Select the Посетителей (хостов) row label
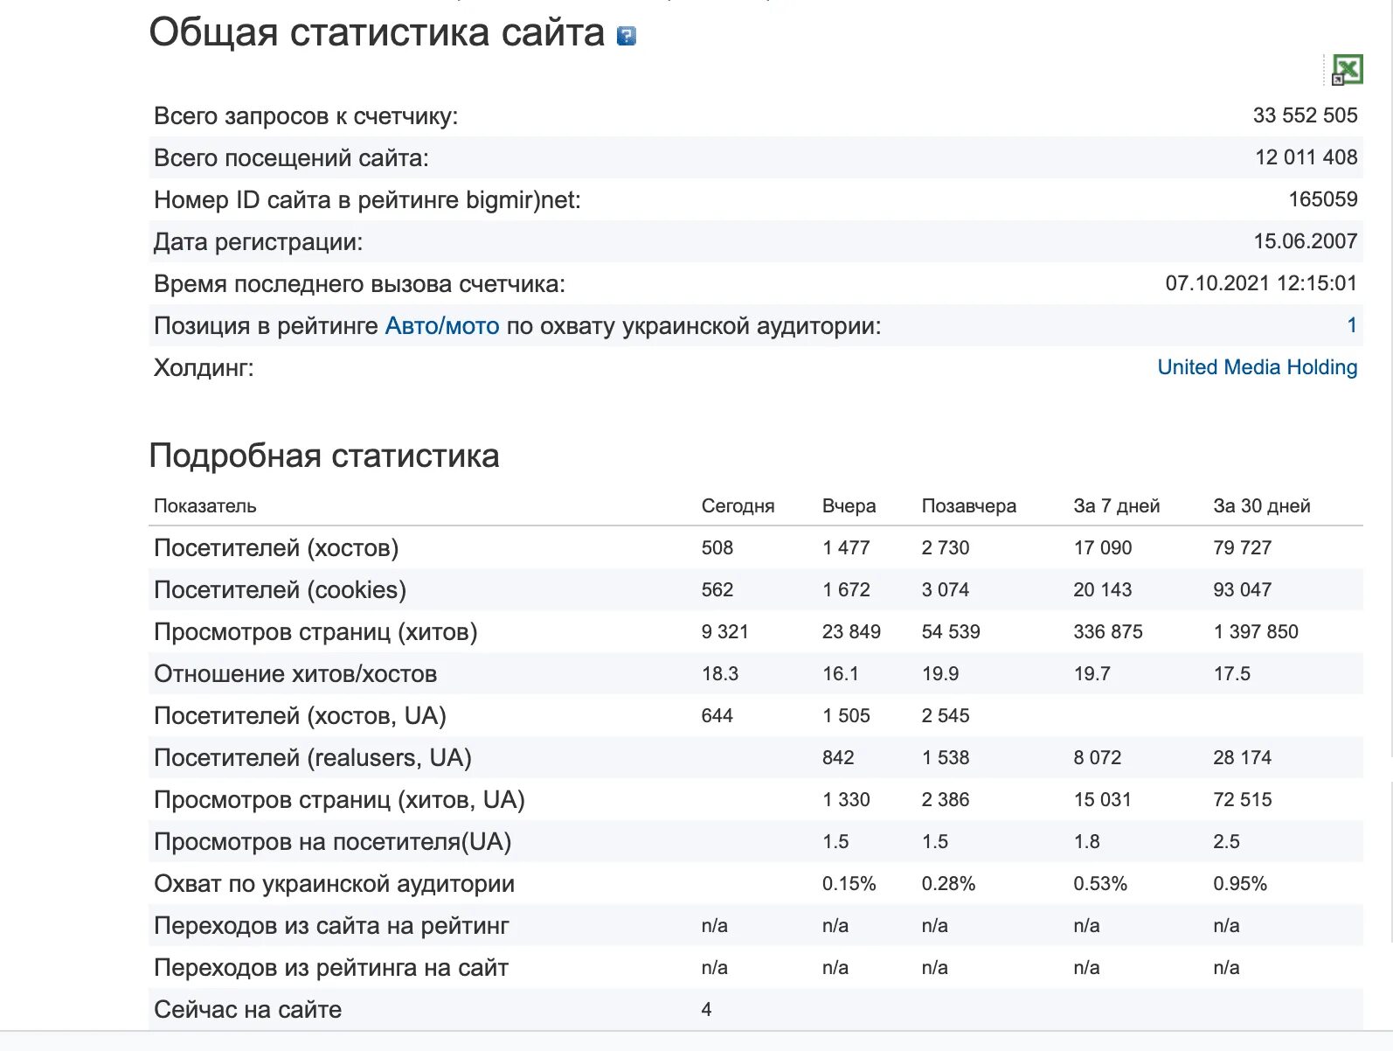This screenshot has width=1393, height=1051. pos(276,548)
